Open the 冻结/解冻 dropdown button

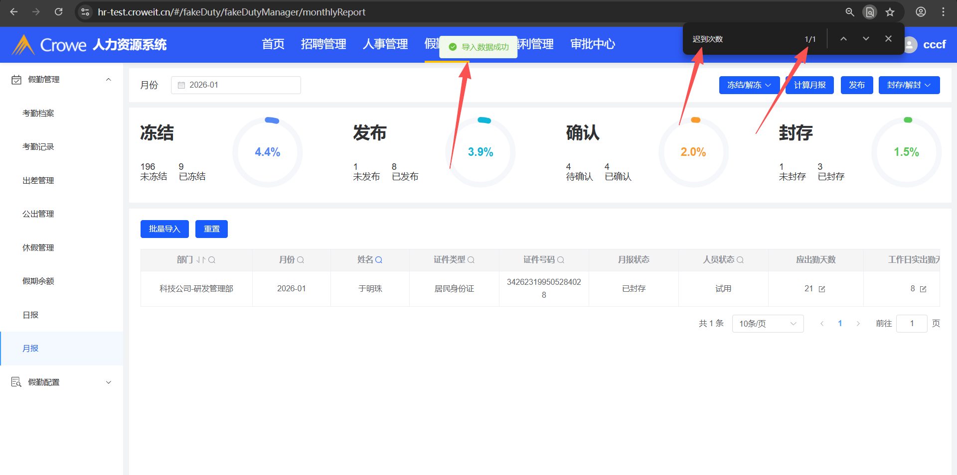click(x=749, y=85)
